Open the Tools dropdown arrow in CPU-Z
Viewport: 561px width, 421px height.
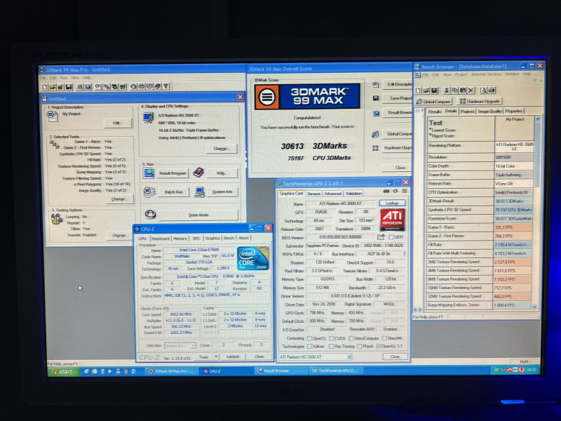click(x=216, y=356)
